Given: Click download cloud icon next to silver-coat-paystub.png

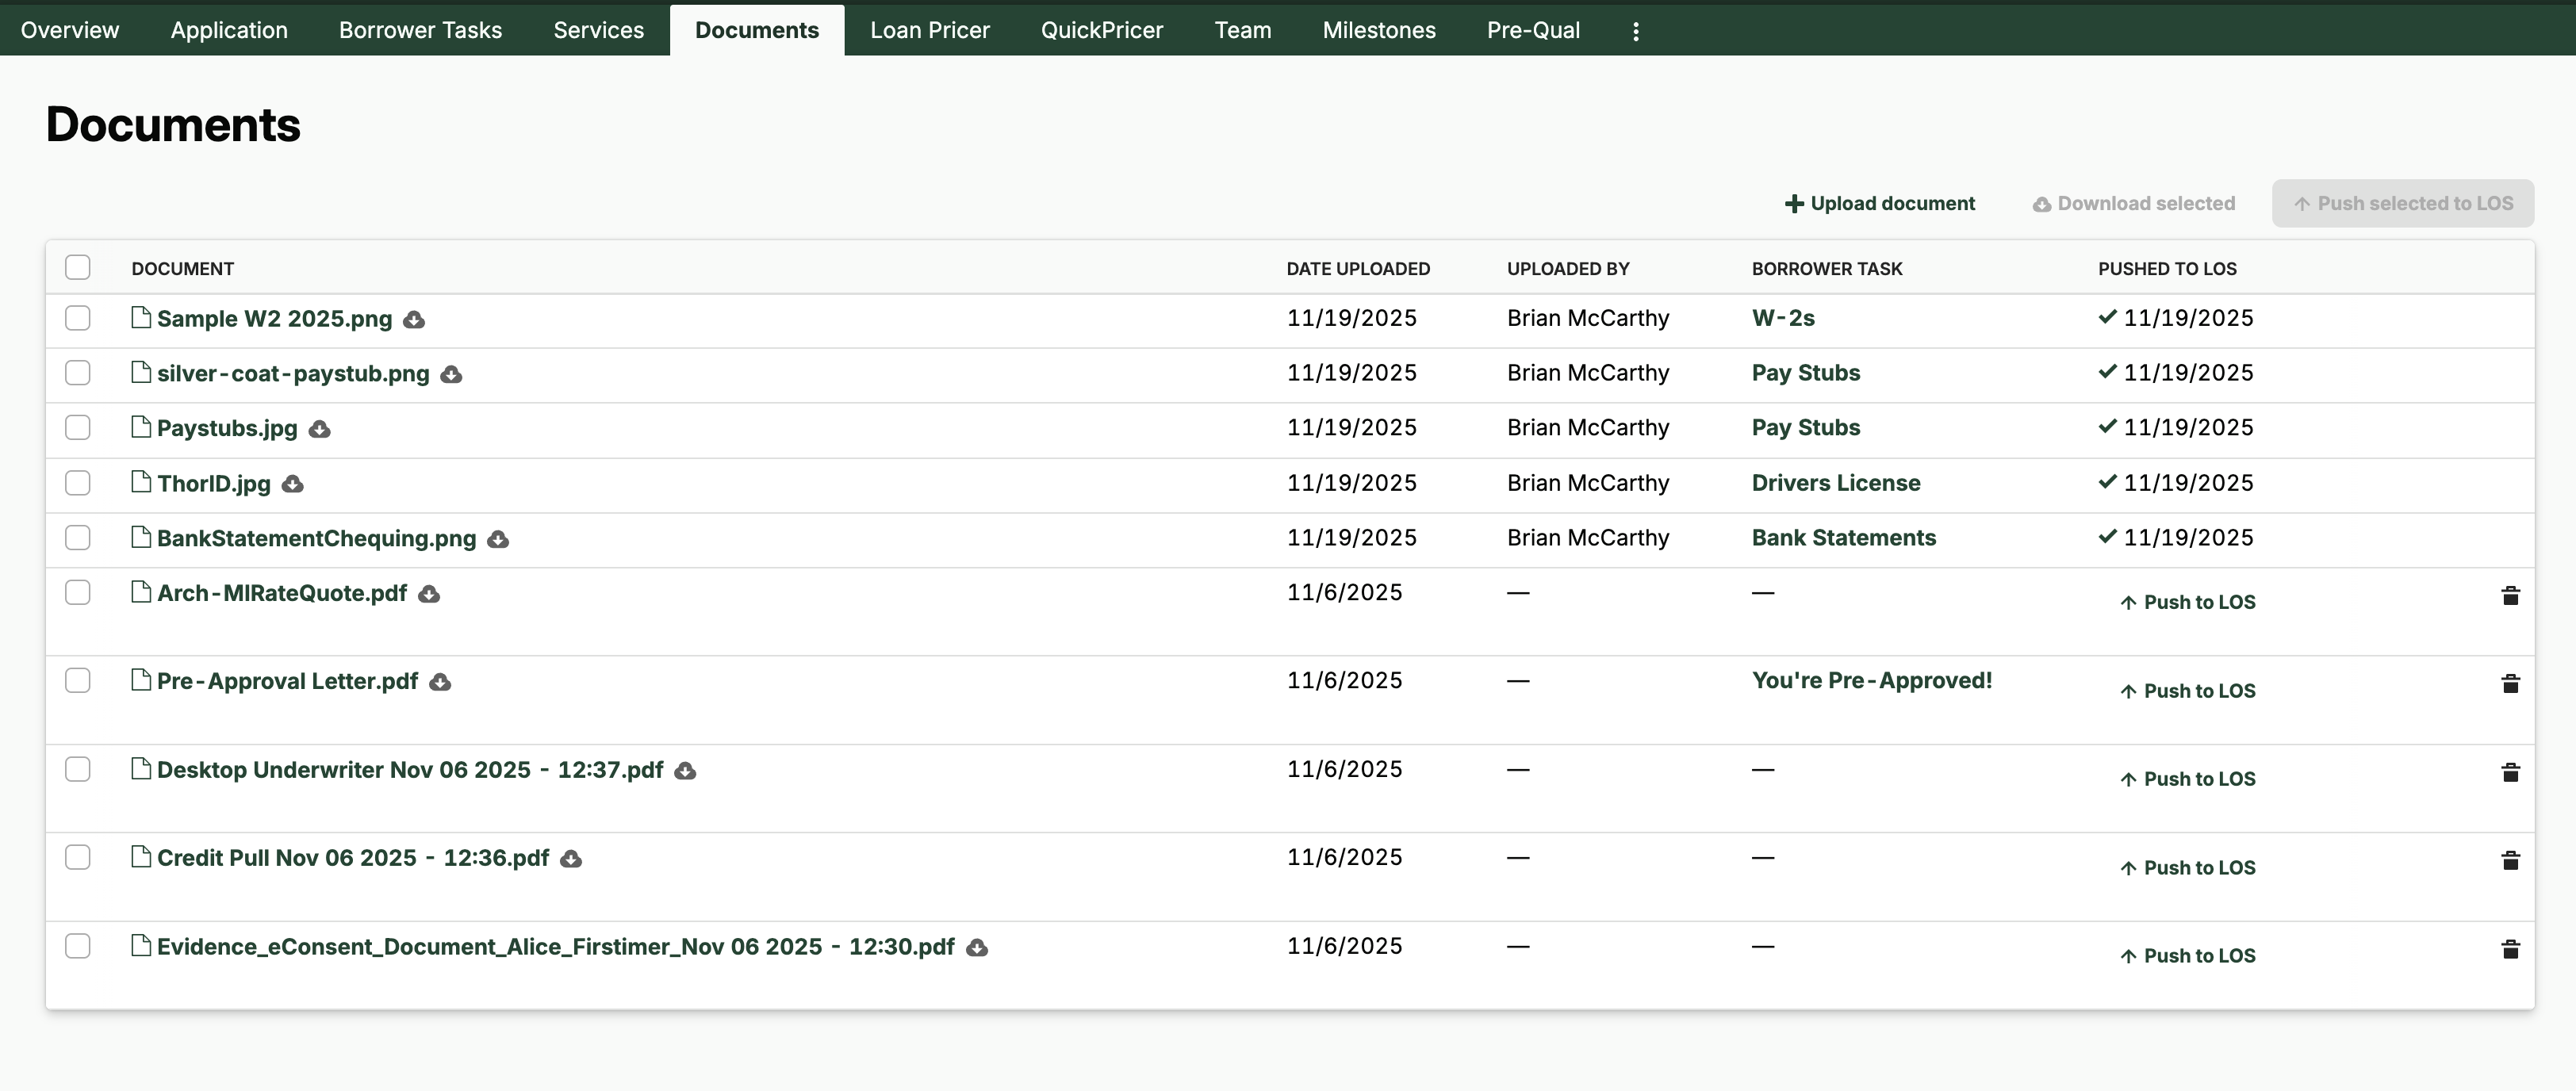Looking at the screenshot, I should point(451,375).
